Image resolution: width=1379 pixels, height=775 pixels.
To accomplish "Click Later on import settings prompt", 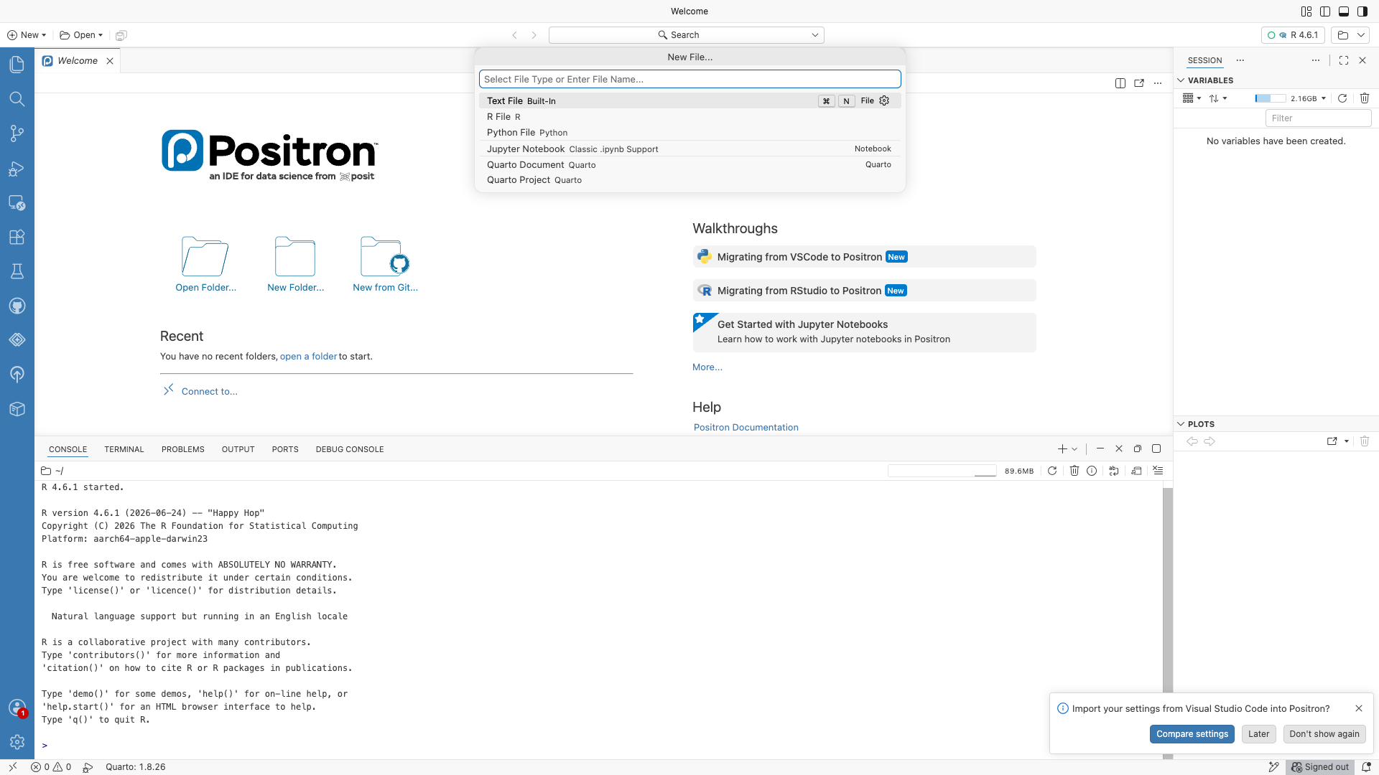I will [1258, 734].
